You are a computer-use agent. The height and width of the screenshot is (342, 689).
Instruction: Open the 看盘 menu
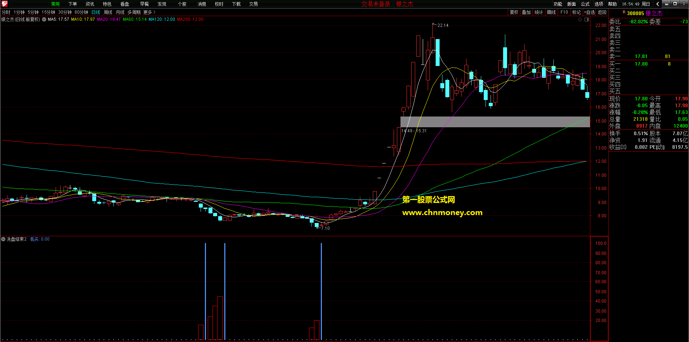[125, 4]
